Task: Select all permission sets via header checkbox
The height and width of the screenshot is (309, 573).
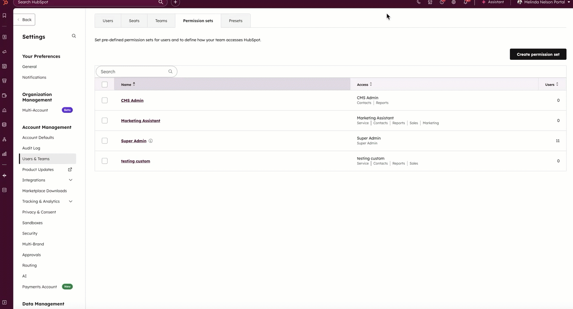Action: pos(104,84)
